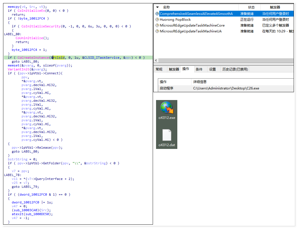The width and height of the screenshot is (297, 228).
Task: Switch to the 条件 tab
Action: (x=199, y=69)
